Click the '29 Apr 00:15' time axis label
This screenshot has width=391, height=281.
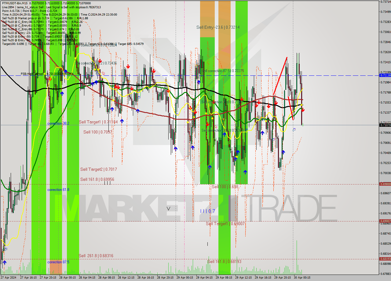click(x=185, y=278)
